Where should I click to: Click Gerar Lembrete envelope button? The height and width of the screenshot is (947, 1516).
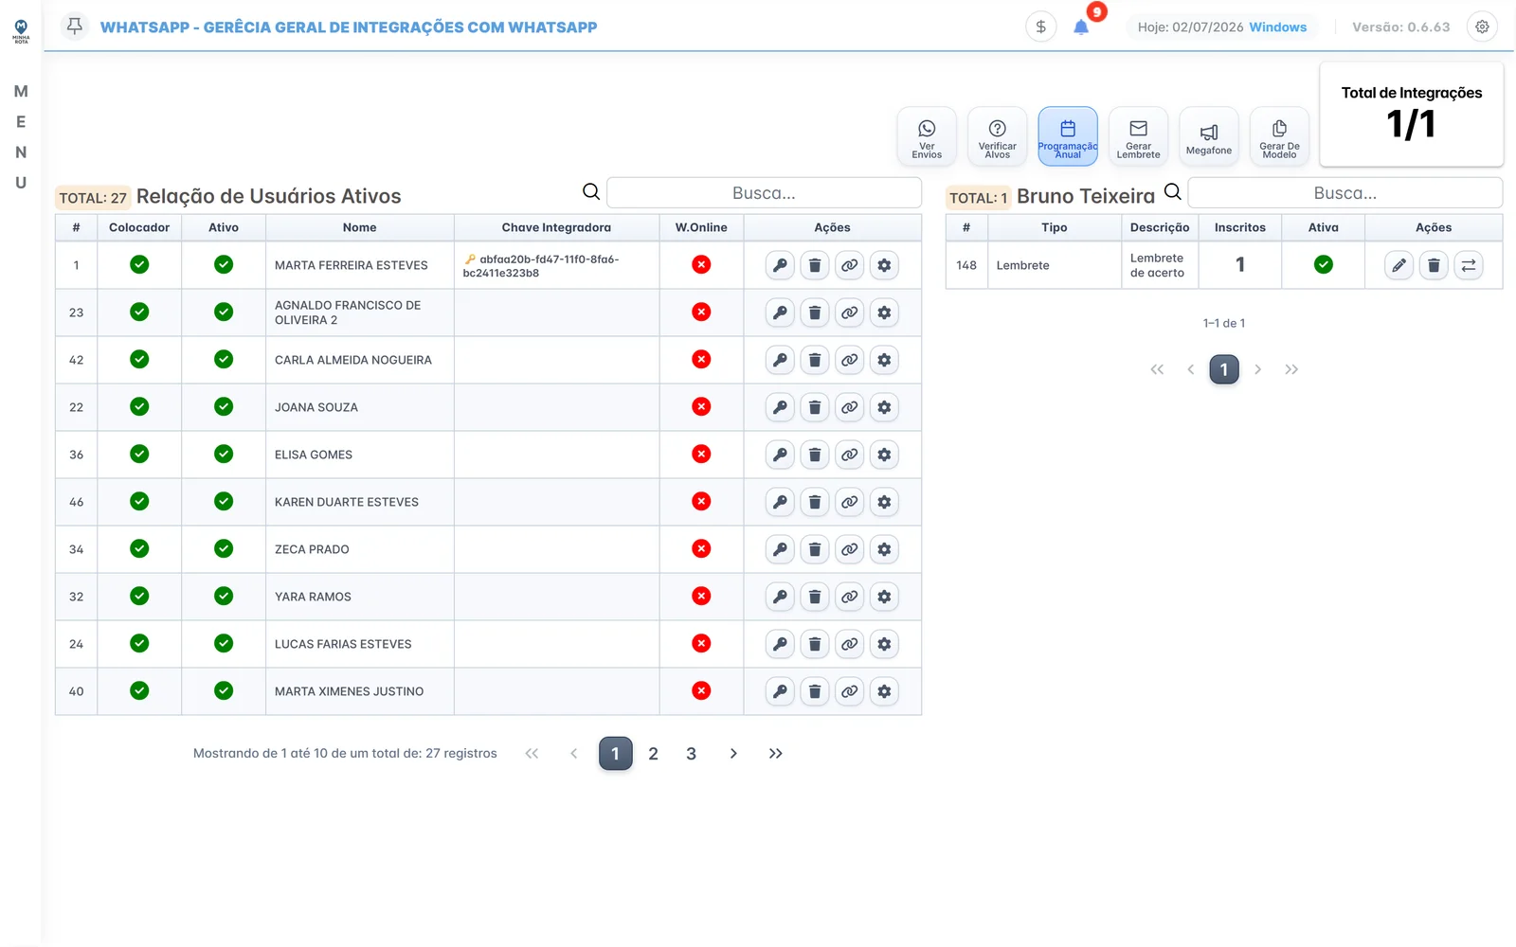pos(1138,137)
